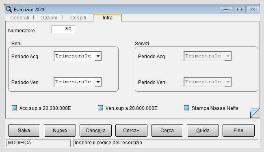The image size is (264, 152).
Task: Click the magnifier icon in title bar
Action: coord(9,9)
